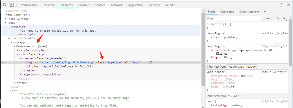The height and width of the screenshot is (108, 293).
Task: Open the linear timing function editor icon
Action: pyautogui.click(x=217, y=54)
